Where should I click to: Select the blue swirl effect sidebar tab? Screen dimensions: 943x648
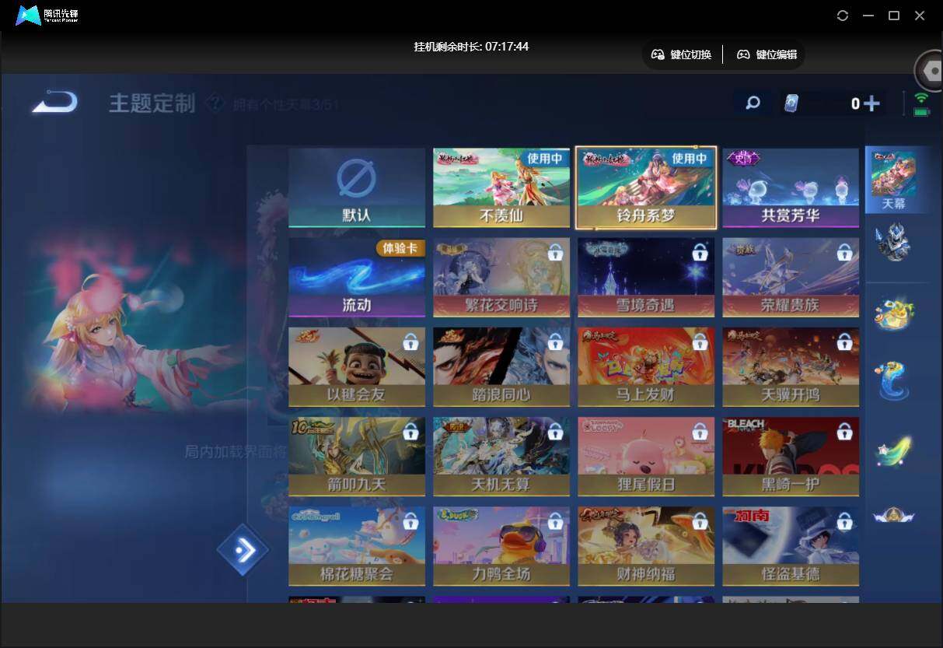click(x=892, y=381)
